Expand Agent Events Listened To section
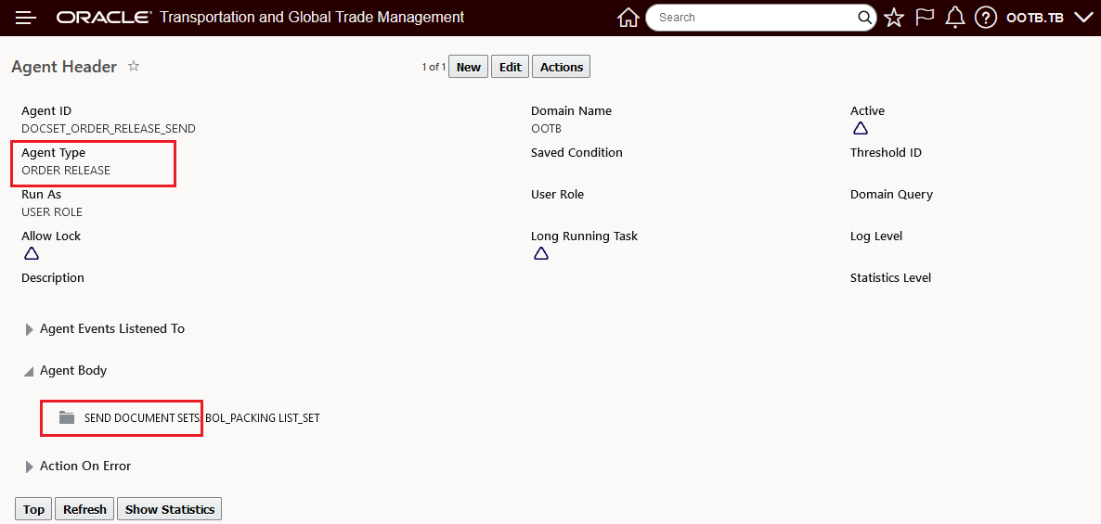 [x=30, y=329]
